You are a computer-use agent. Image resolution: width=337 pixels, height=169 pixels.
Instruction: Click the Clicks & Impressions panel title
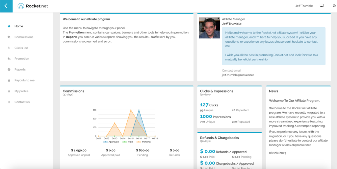click(217, 91)
